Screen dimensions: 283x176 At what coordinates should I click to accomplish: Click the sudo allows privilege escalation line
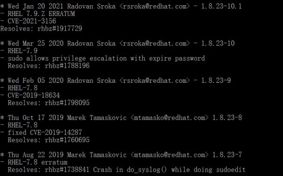tap(102, 58)
